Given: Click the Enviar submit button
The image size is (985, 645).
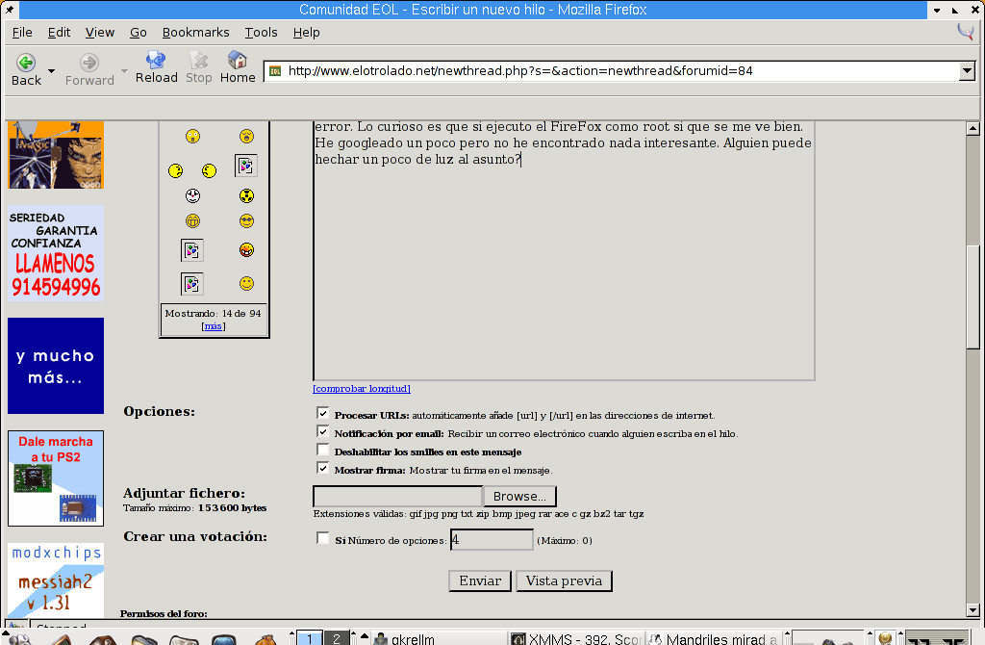Looking at the screenshot, I should pyautogui.click(x=480, y=580).
